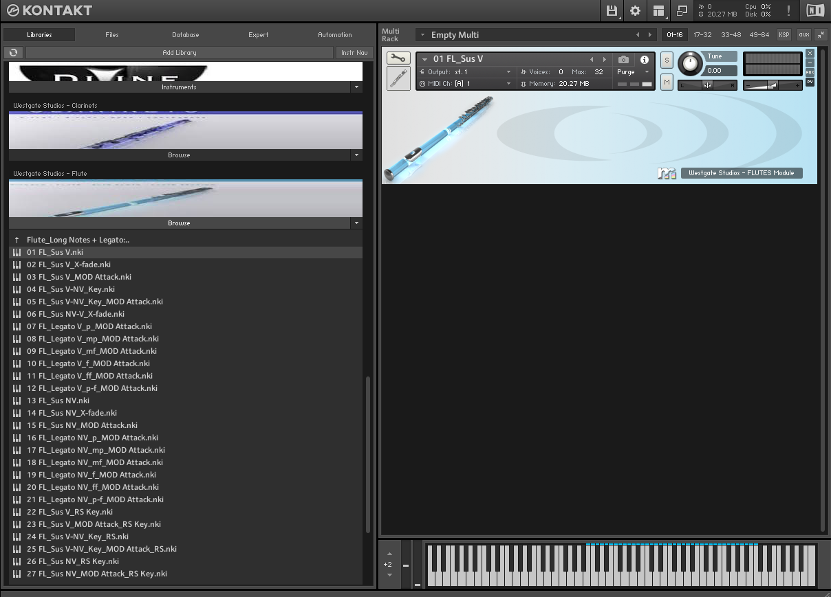The height and width of the screenshot is (597, 831).
Task: Open the Instruments library dropdown arrow
Action: [x=356, y=87]
